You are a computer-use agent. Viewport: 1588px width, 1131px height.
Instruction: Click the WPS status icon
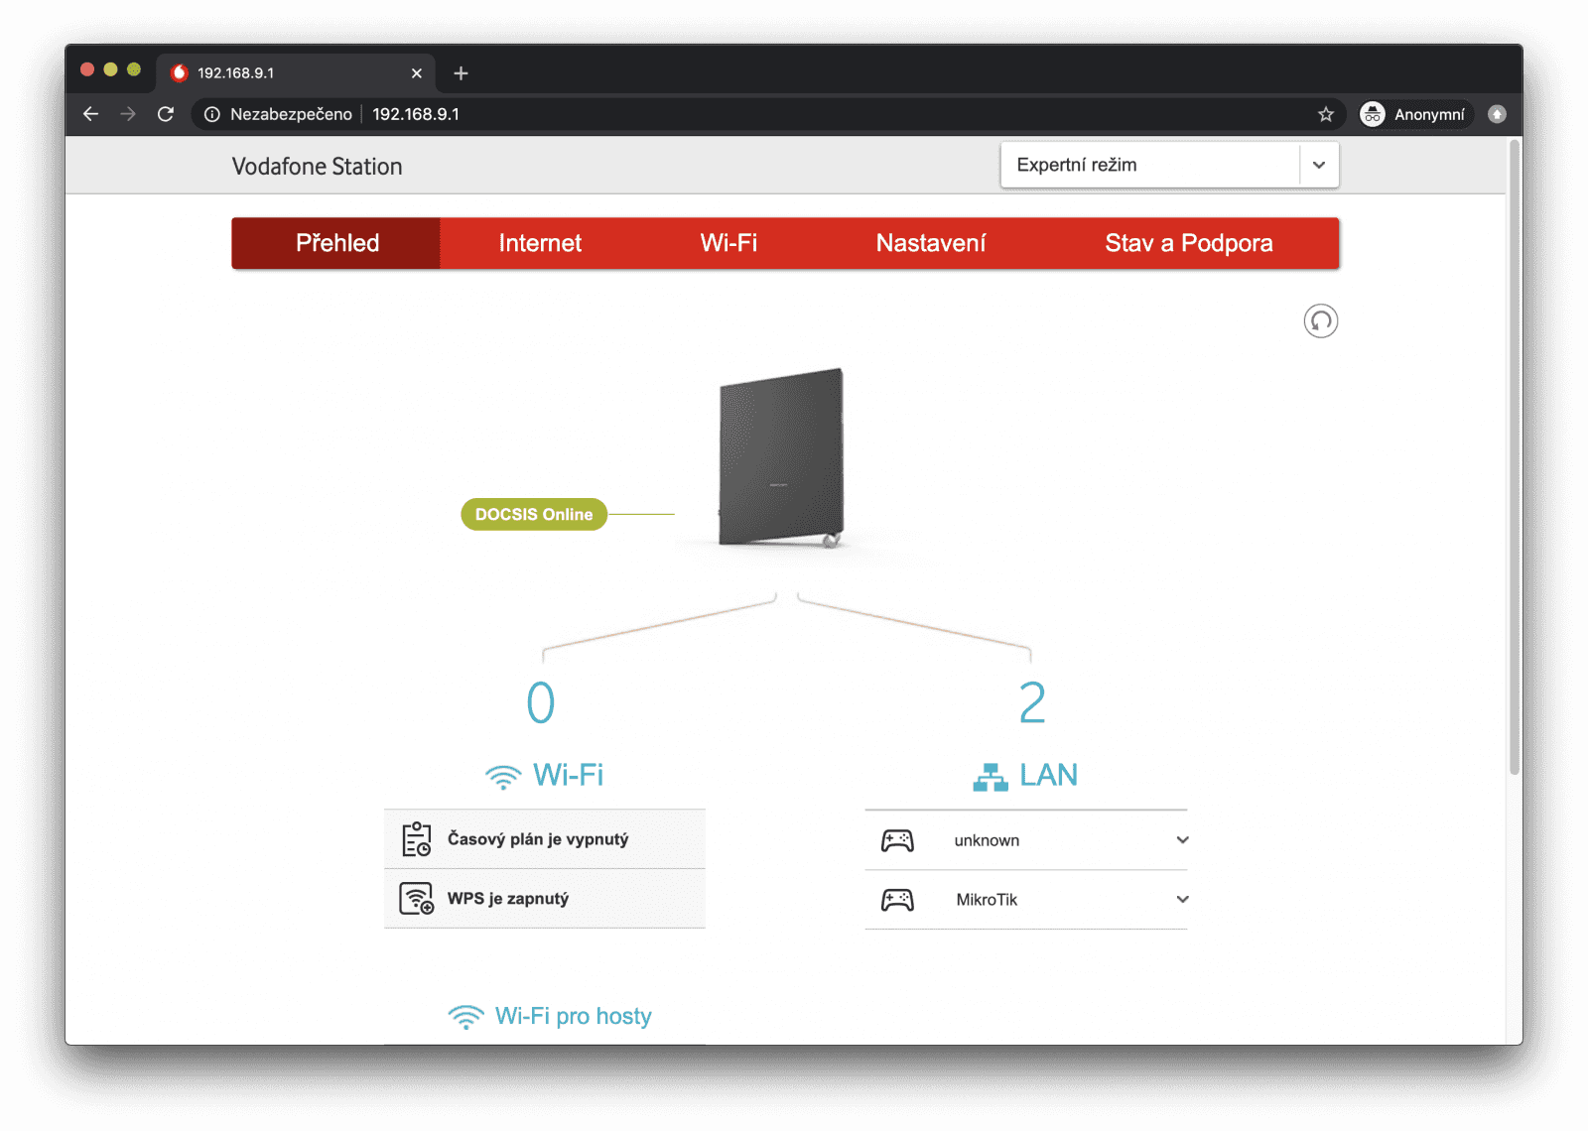pyautogui.click(x=416, y=899)
